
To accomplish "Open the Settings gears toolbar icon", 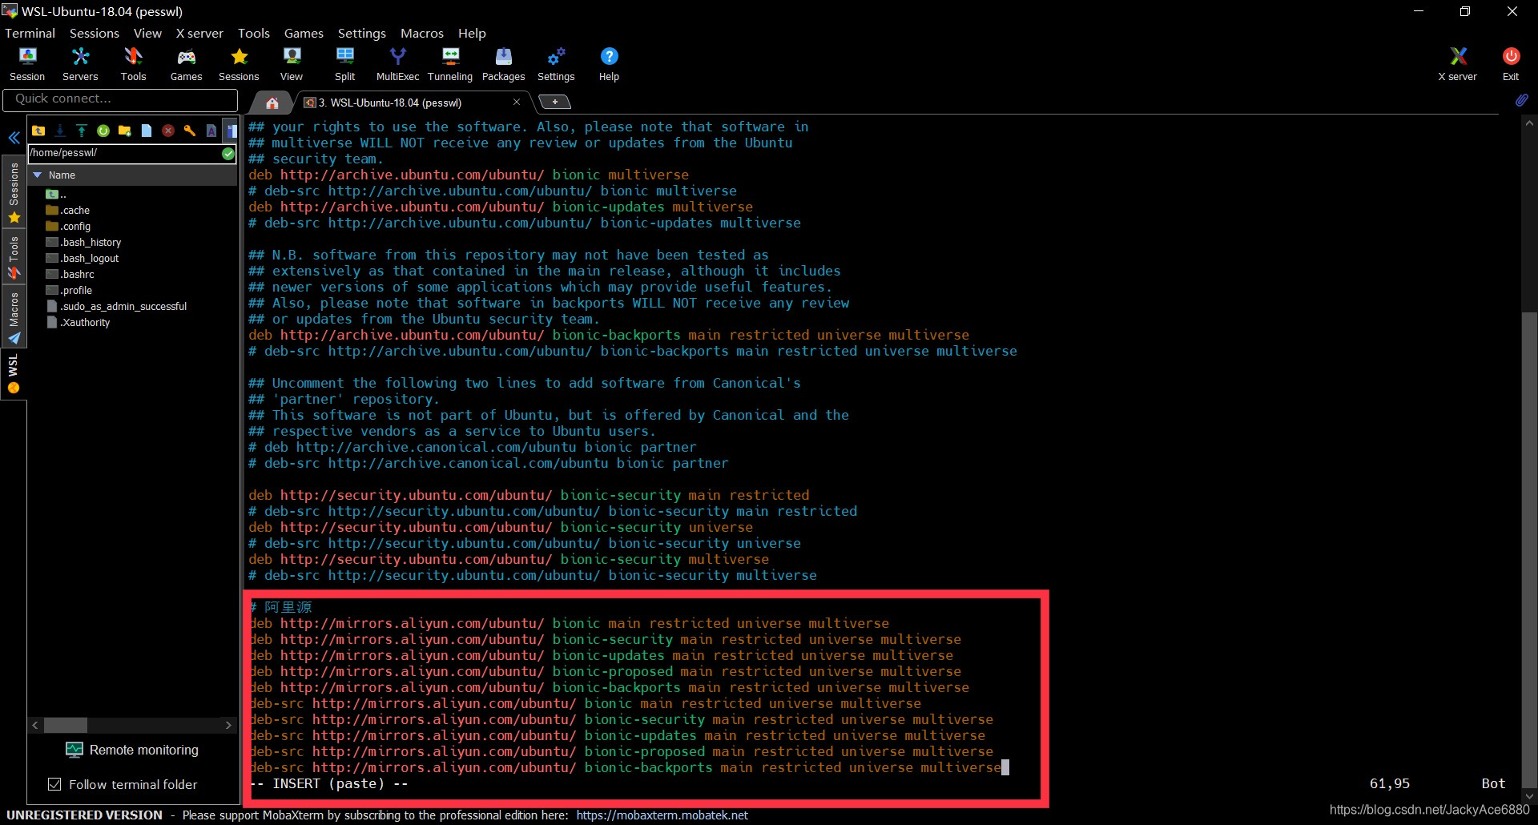I will 556,64.
